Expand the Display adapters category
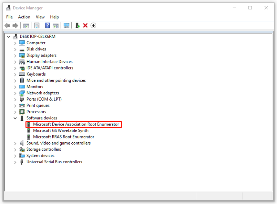277x204 pixels. point(15,56)
